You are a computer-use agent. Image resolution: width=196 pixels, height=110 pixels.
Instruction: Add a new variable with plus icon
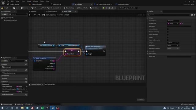pyautogui.click(x=26, y=82)
